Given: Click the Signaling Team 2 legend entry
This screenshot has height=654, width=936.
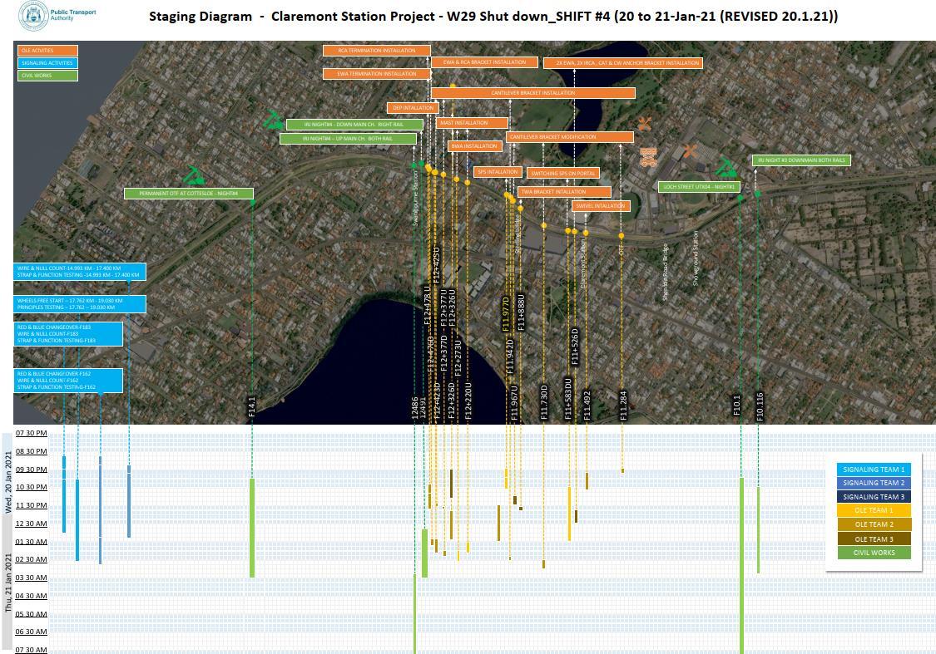Looking at the screenshot, I should 874,483.
